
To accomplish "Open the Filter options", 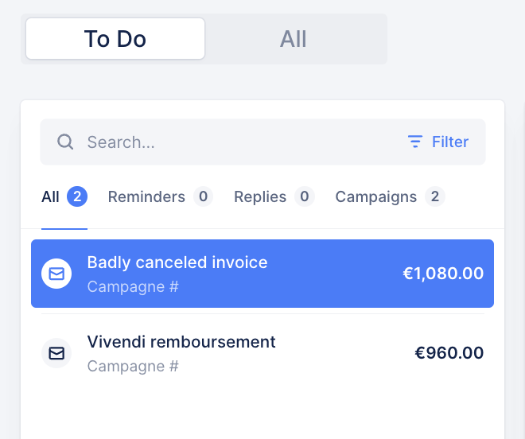I will pyautogui.click(x=449, y=142).
